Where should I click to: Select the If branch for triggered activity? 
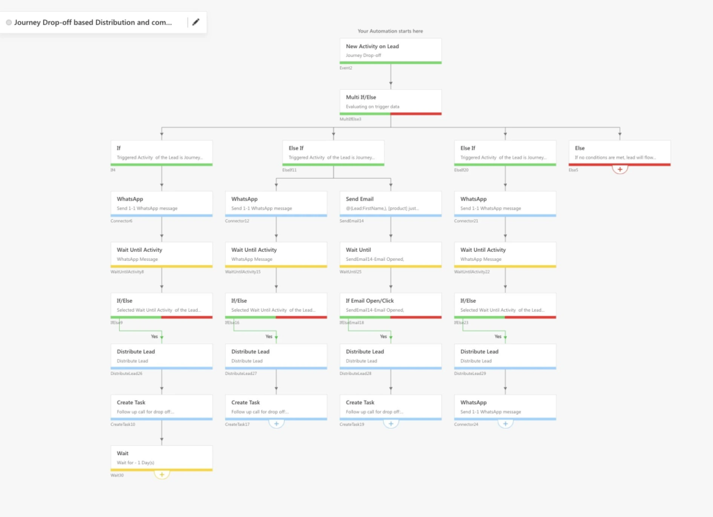point(162,152)
